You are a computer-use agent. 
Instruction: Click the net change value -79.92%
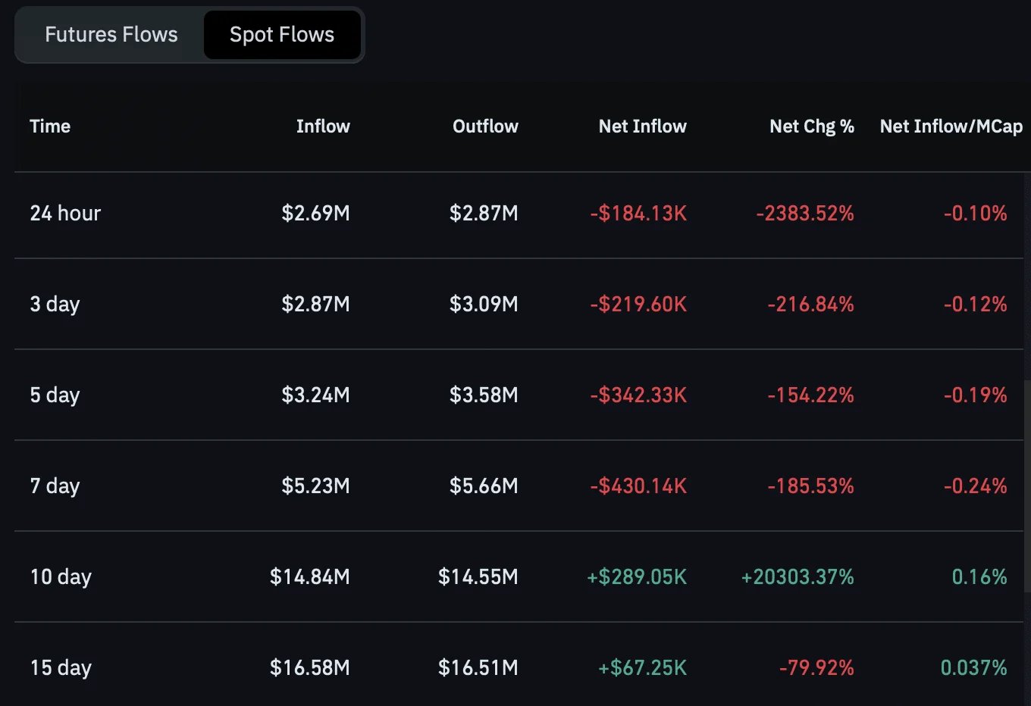[816, 668]
